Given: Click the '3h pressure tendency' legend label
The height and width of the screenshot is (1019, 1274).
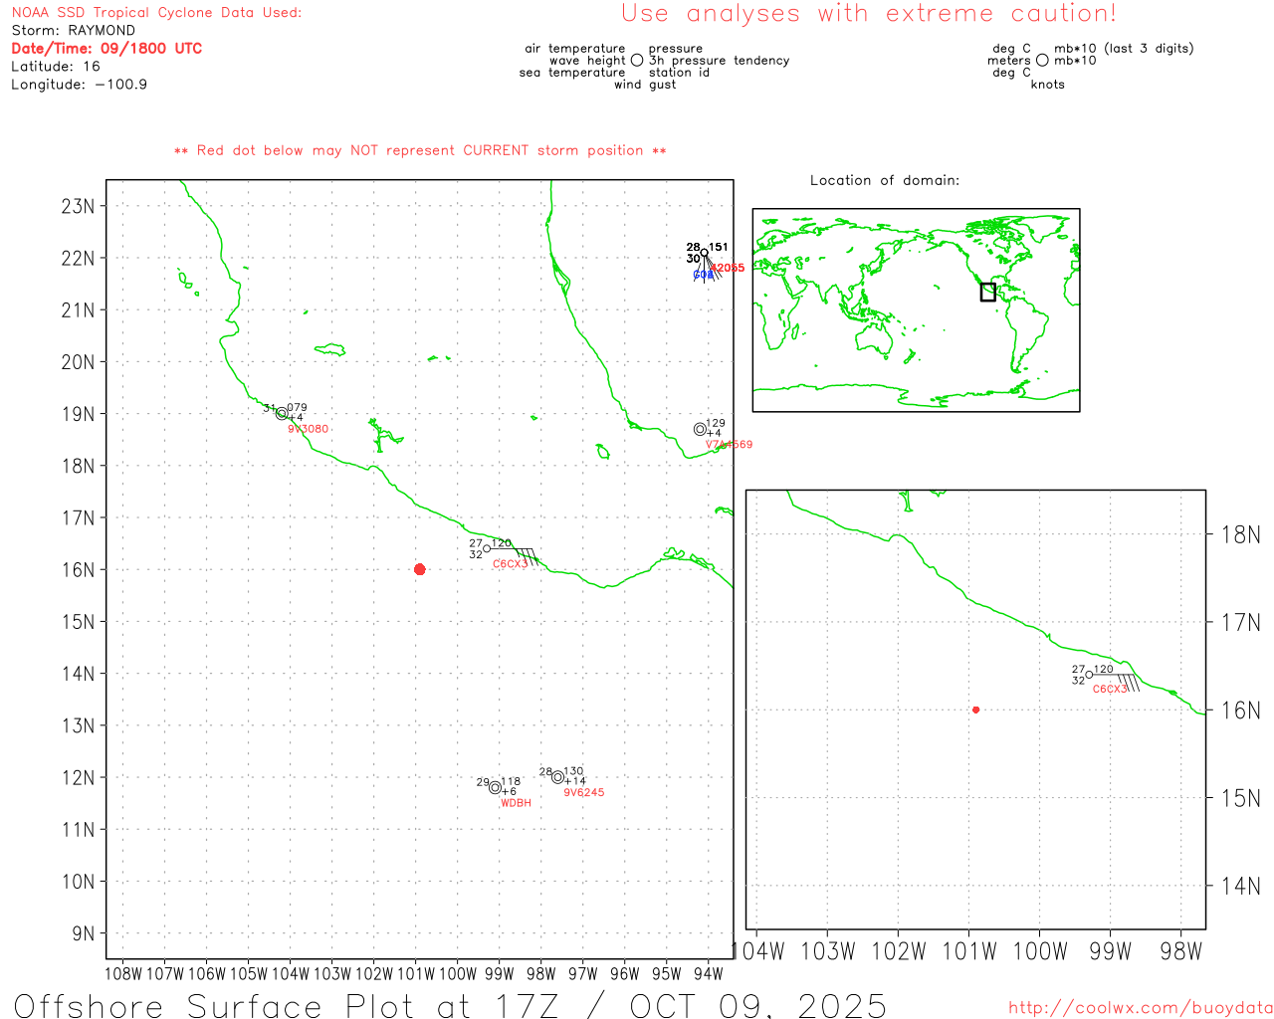Looking at the screenshot, I should click(x=720, y=61).
